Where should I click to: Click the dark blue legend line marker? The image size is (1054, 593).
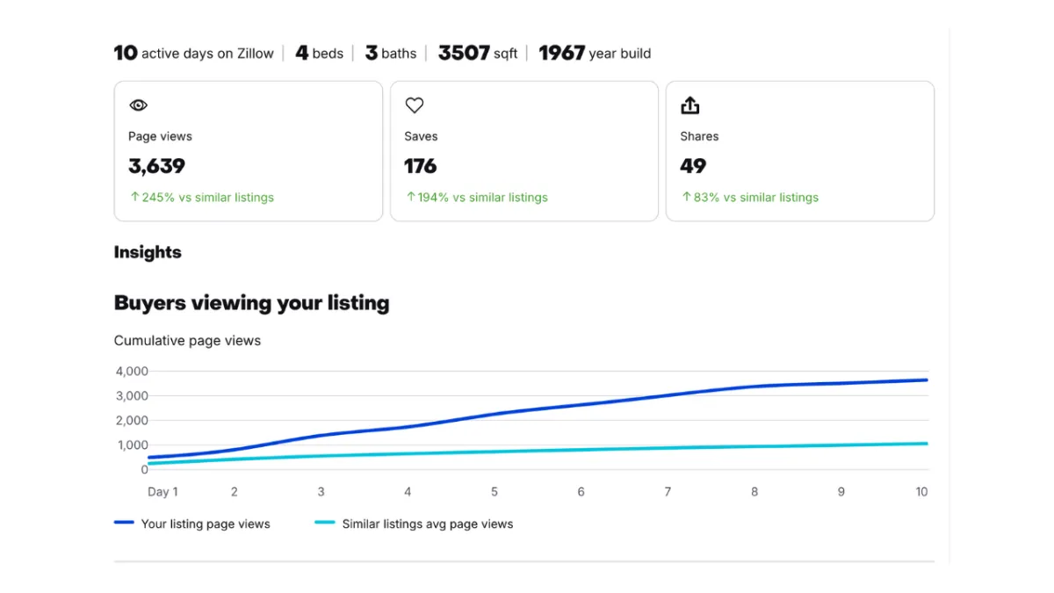click(124, 523)
